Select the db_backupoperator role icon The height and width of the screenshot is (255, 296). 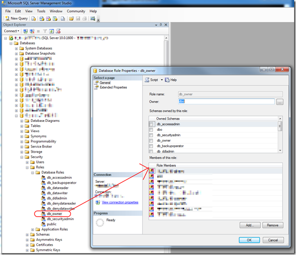pyautogui.click(x=43, y=182)
